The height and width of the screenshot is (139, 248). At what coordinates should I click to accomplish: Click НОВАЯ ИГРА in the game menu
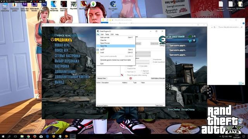[x=62, y=45]
